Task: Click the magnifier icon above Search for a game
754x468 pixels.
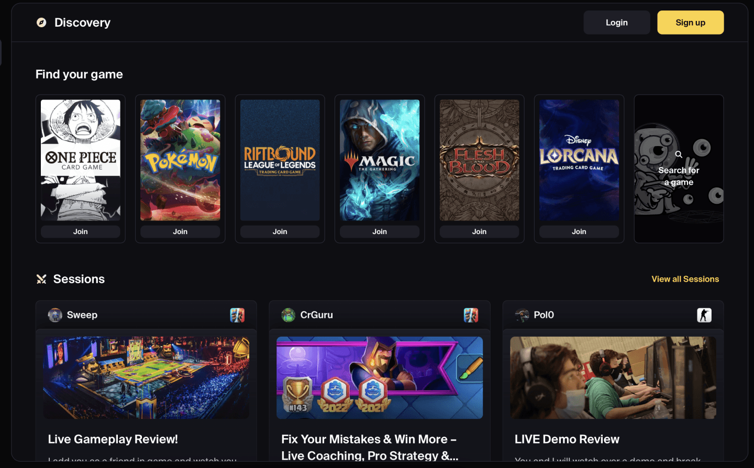Action: pos(679,154)
